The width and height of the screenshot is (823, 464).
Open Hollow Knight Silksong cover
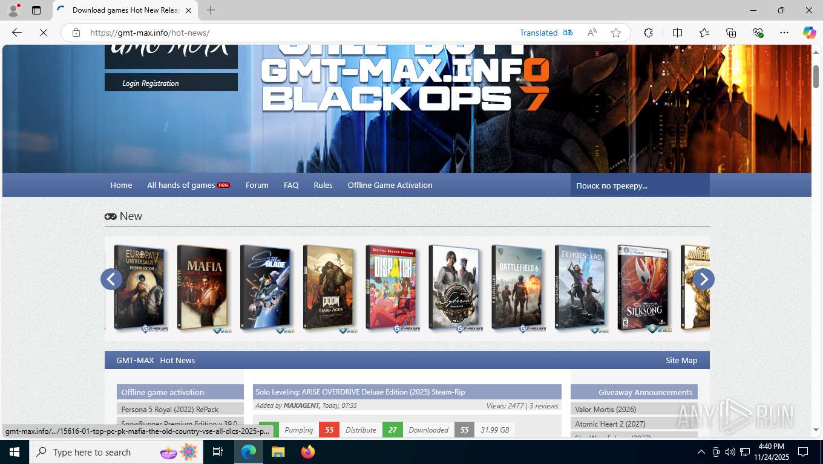click(x=643, y=288)
